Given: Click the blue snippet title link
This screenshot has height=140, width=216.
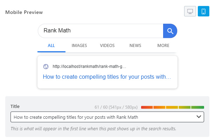Looking at the screenshot, I should (x=107, y=77).
